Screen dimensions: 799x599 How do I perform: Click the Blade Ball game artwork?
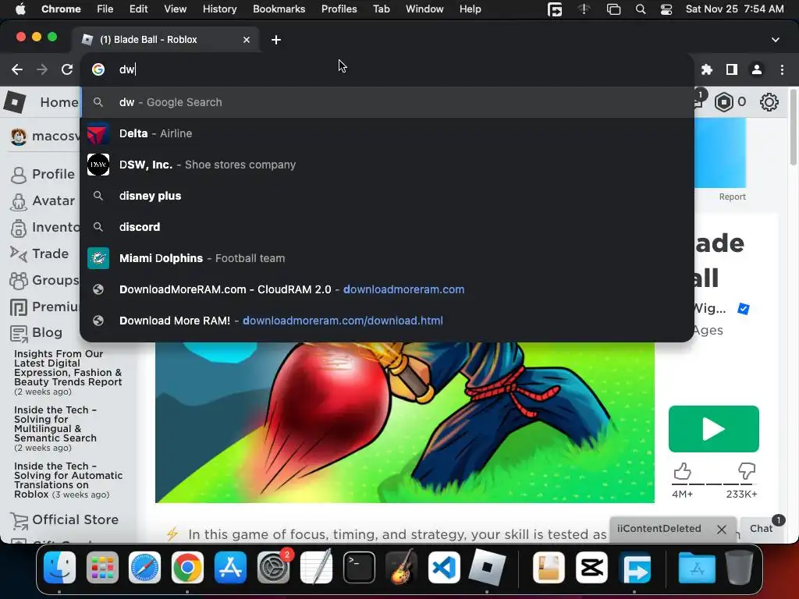(x=405, y=422)
